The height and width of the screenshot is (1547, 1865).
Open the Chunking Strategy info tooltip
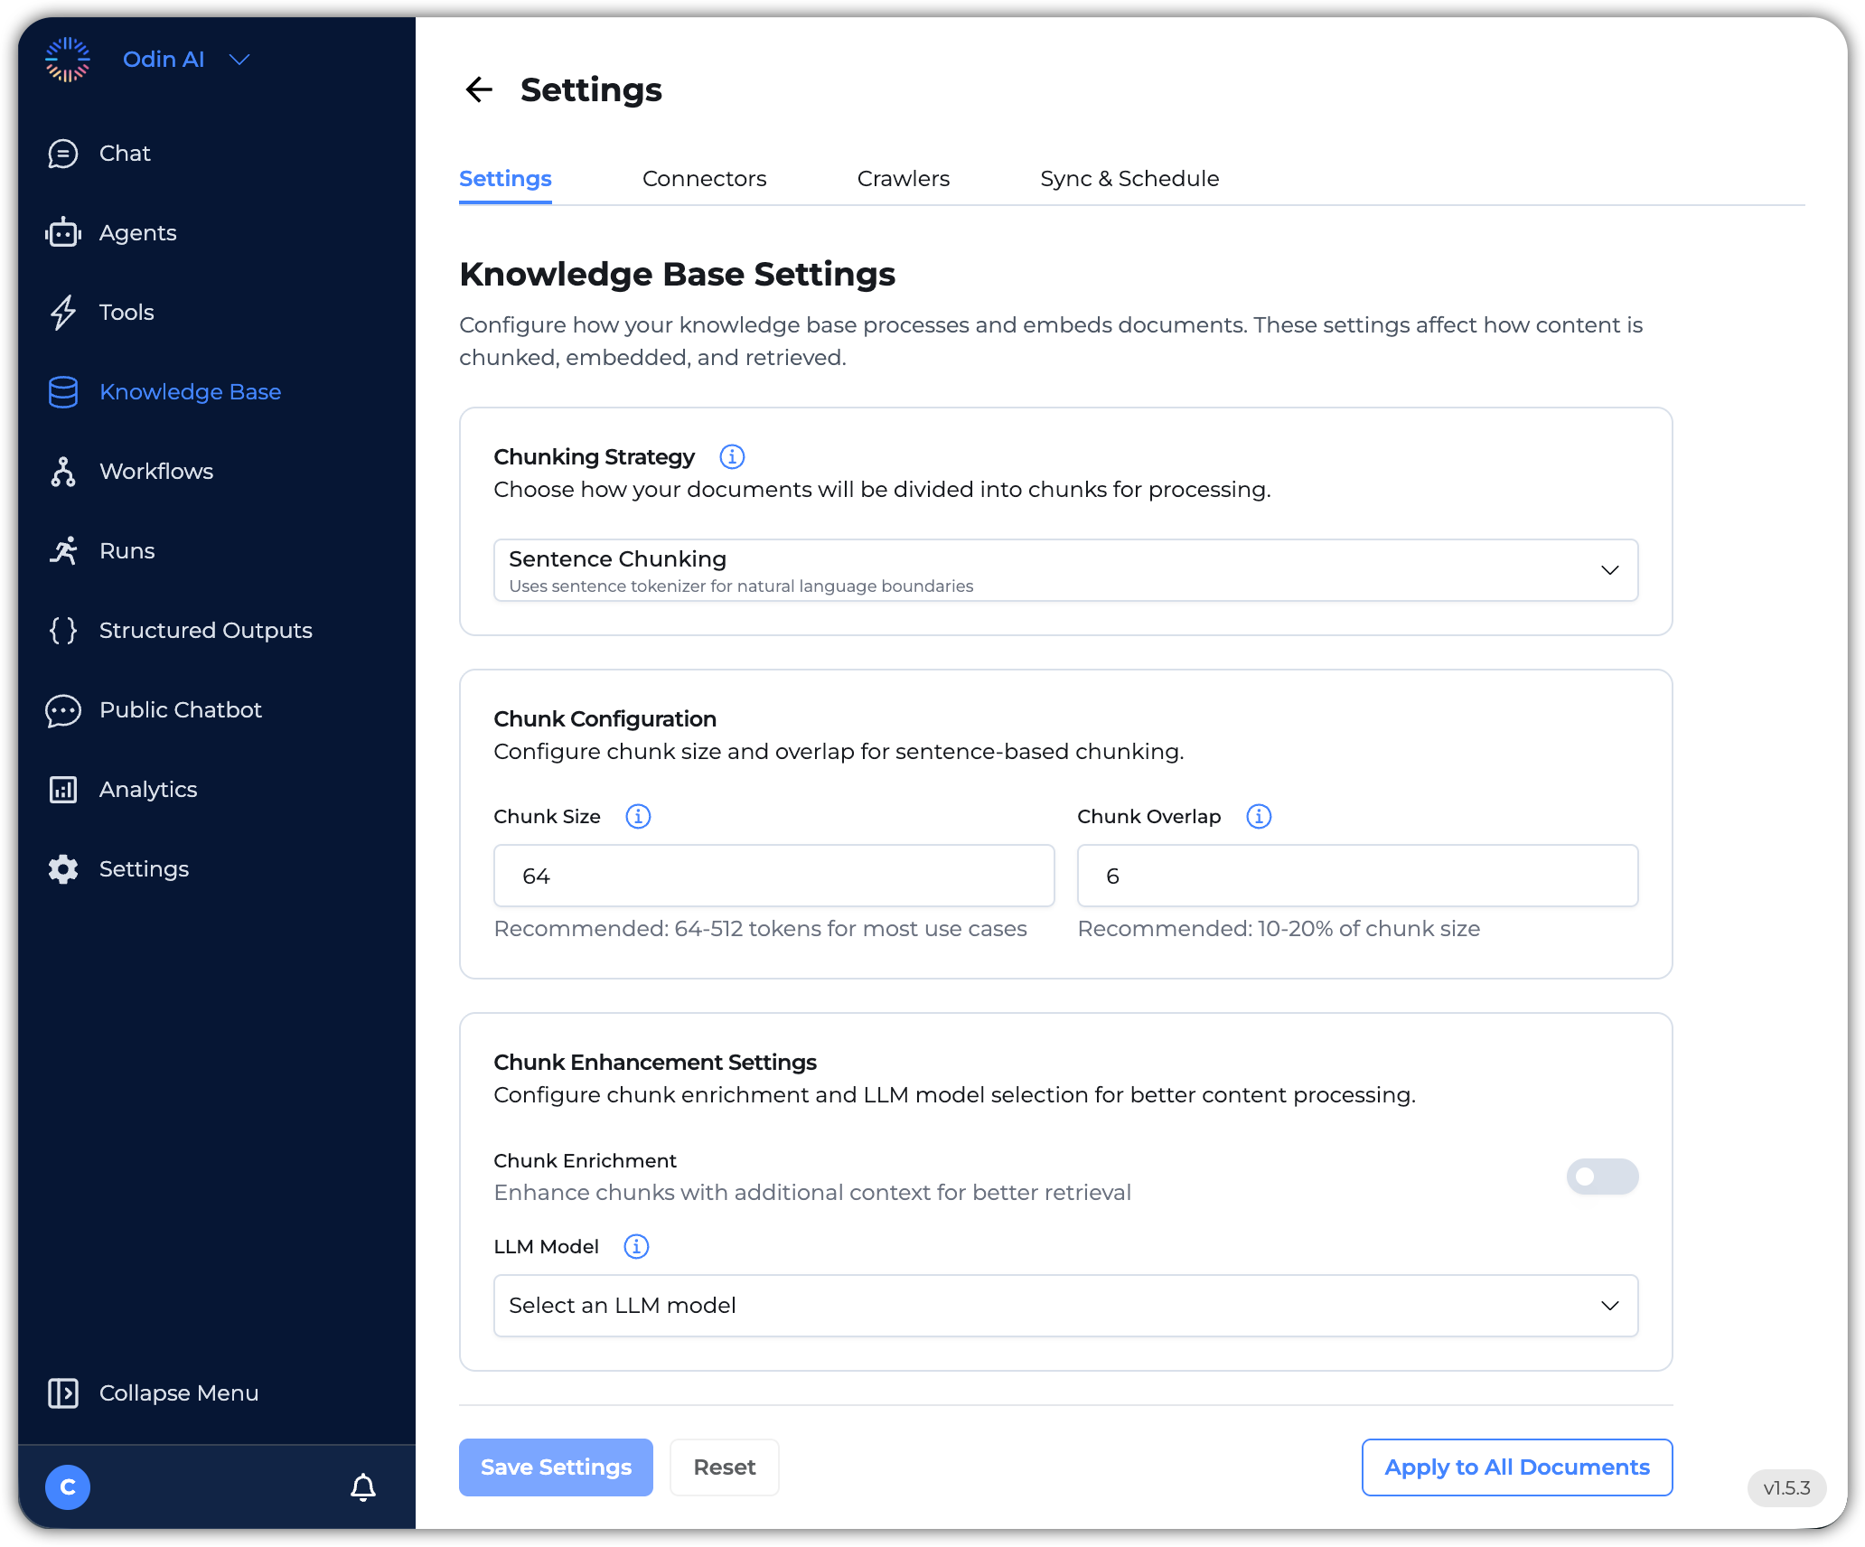tap(732, 456)
